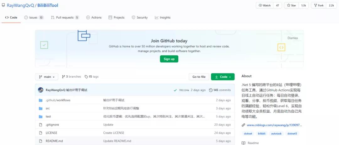Screen dimensions: 339x145
Task: Open commit author RayWangQvQ link
Action: click(55, 90)
